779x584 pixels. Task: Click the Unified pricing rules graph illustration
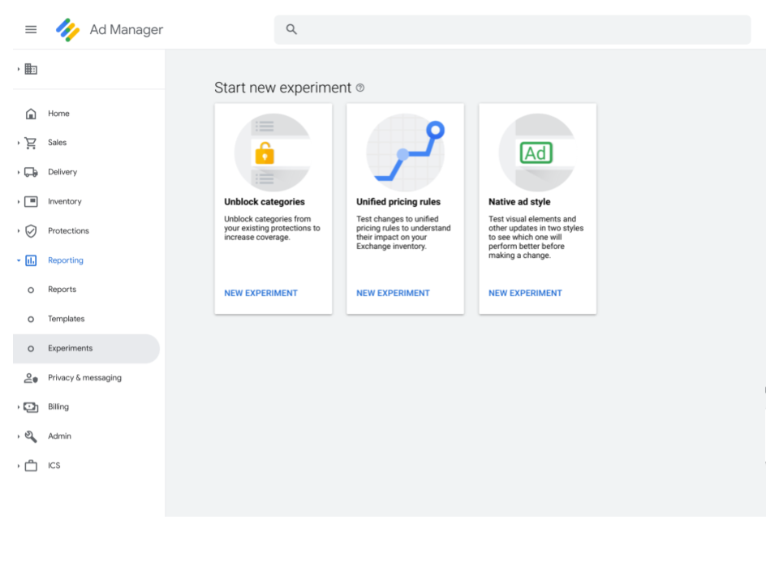(x=406, y=152)
